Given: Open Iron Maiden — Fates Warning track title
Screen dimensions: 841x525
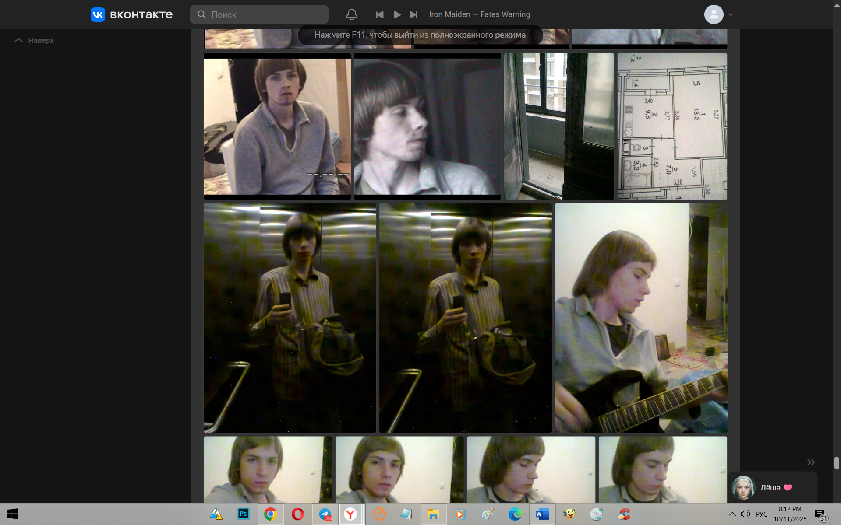Looking at the screenshot, I should [479, 14].
